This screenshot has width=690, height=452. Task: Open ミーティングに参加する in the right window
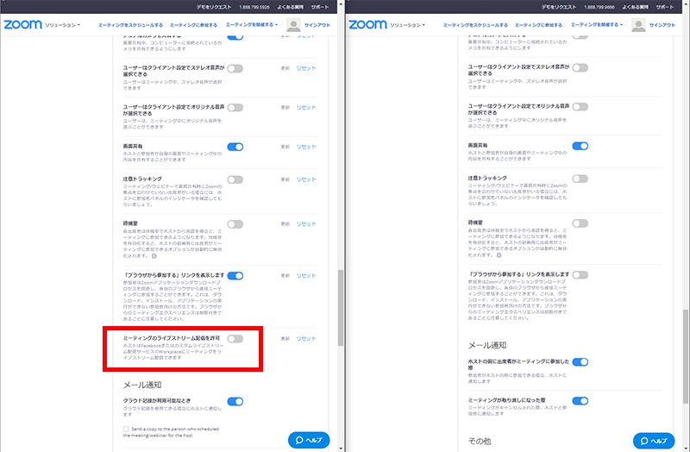point(542,25)
